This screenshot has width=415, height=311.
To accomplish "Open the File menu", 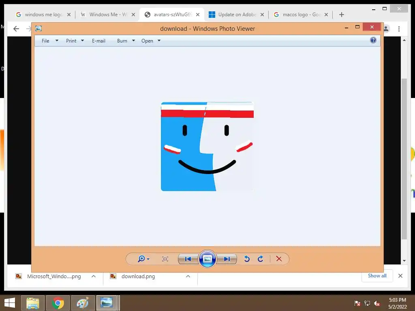I will click(45, 41).
